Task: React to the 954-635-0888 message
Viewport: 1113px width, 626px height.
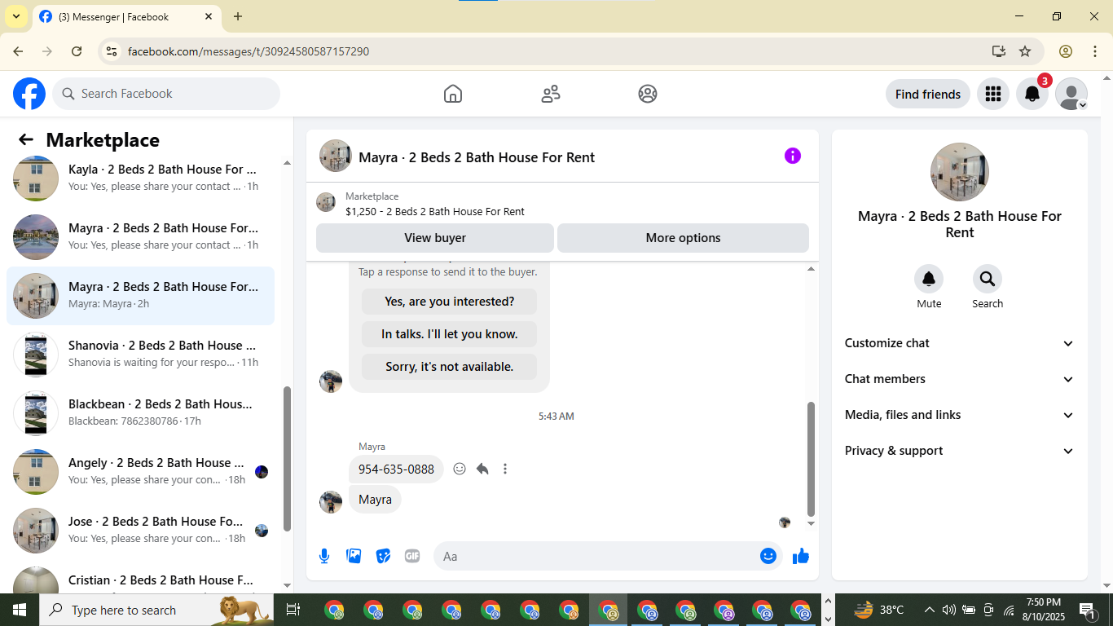Action: click(460, 469)
